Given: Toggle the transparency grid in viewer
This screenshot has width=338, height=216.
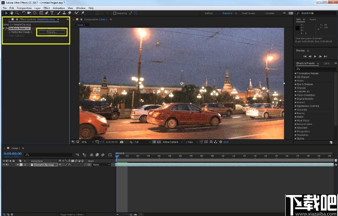Looking at the screenshot, I should (159, 142).
